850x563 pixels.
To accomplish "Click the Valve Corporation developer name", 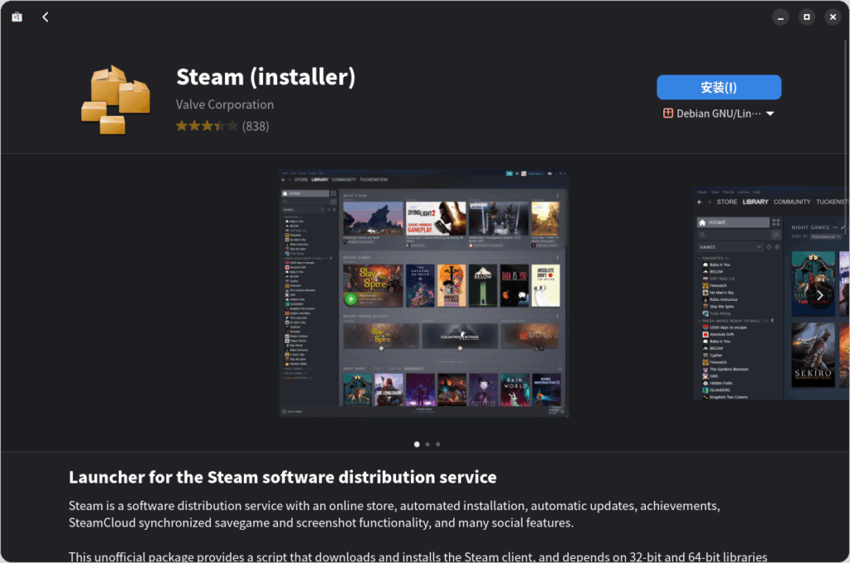I will click(224, 104).
